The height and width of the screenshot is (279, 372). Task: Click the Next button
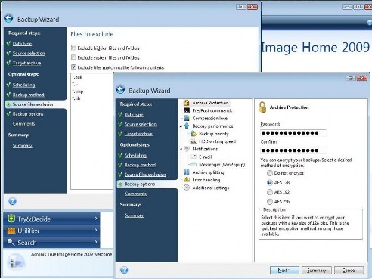coord(284,270)
